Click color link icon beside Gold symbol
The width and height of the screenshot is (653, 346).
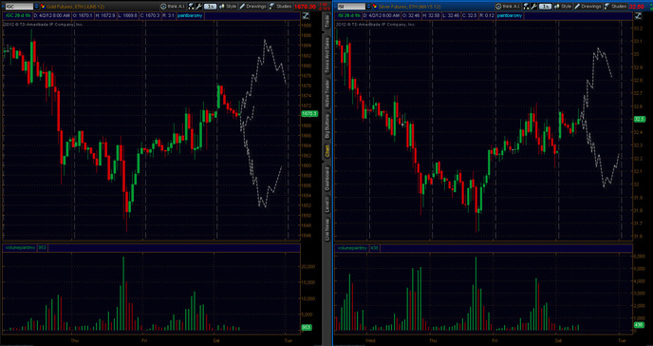pyautogui.click(x=42, y=7)
